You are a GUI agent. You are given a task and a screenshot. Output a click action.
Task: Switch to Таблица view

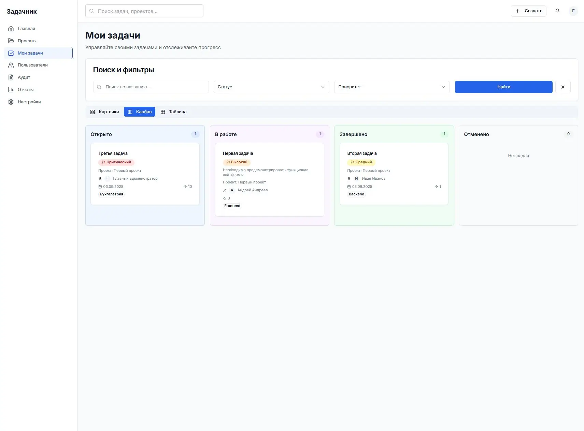[x=173, y=112]
